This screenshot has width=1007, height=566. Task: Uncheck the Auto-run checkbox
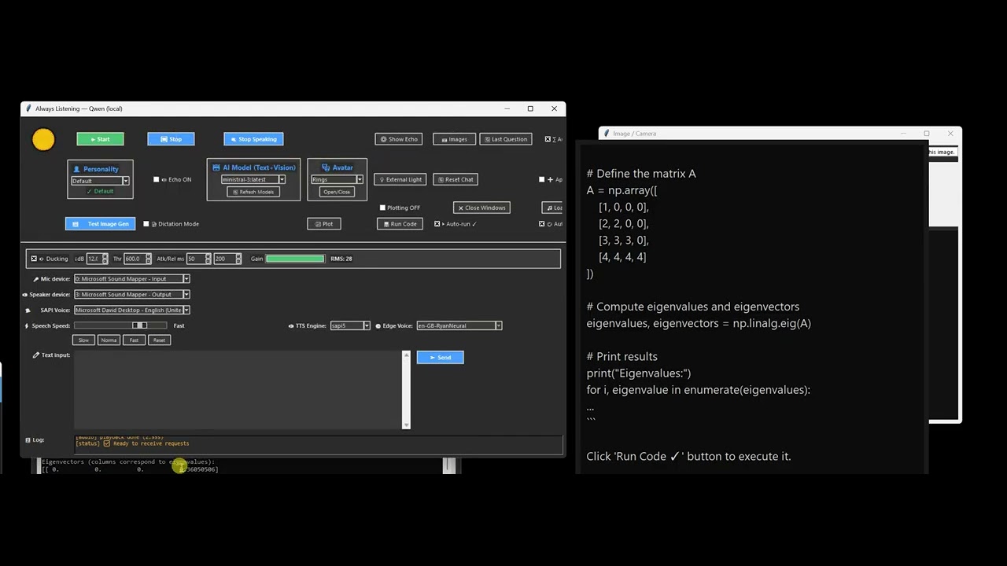coord(437,224)
